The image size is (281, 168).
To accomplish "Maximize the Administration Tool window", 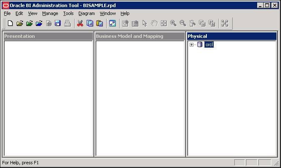I will pos(267,5).
